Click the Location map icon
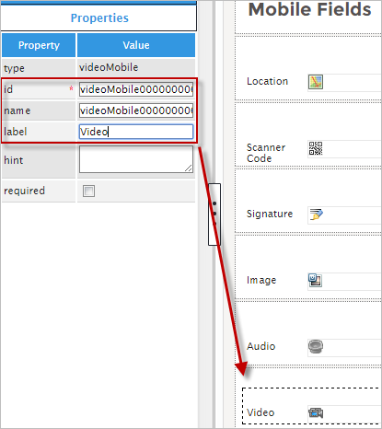The image size is (382, 429). tap(316, 82)
